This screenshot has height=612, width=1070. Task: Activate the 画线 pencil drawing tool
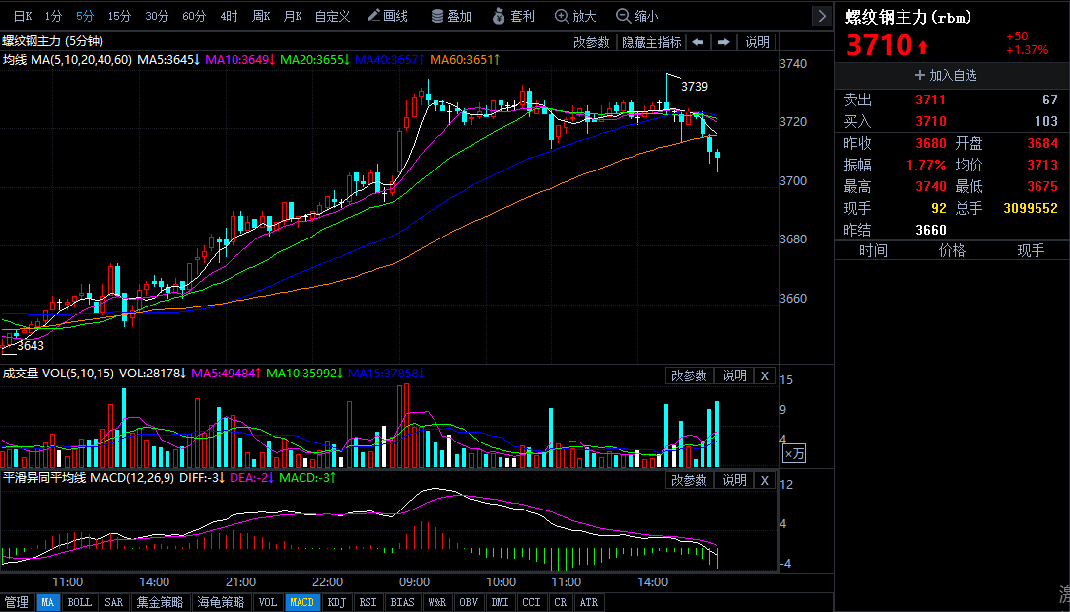387,16
